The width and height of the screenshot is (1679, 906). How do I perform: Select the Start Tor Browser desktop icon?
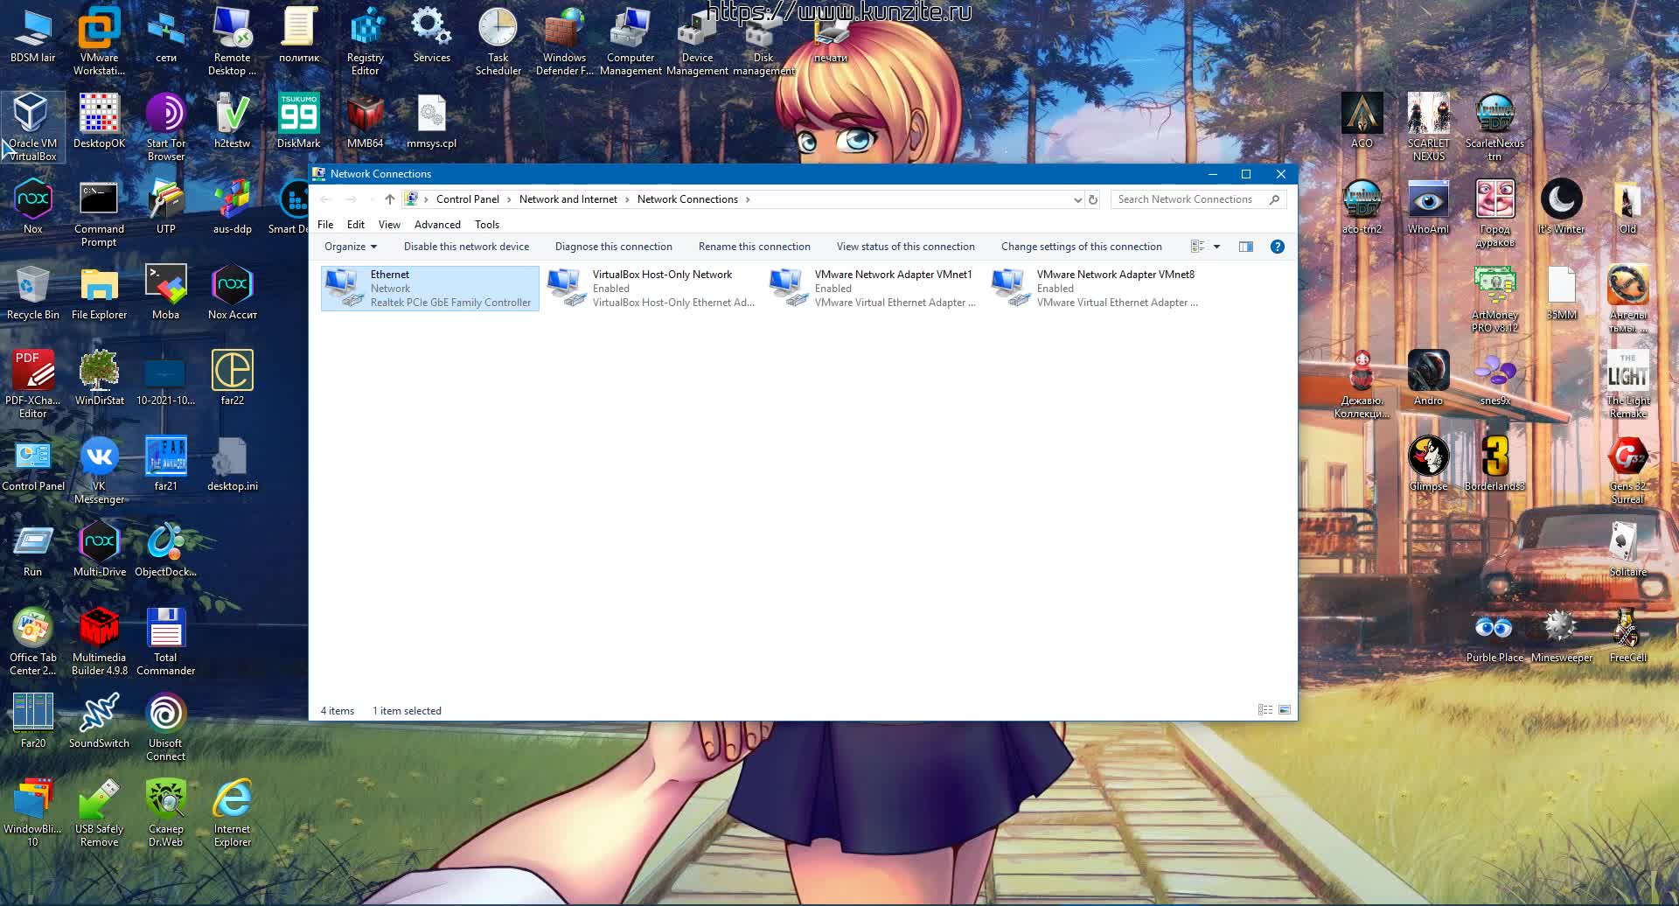point(165,127)
